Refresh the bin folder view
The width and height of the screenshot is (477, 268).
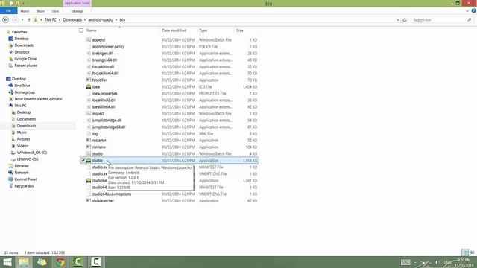[x=405, y=20]
